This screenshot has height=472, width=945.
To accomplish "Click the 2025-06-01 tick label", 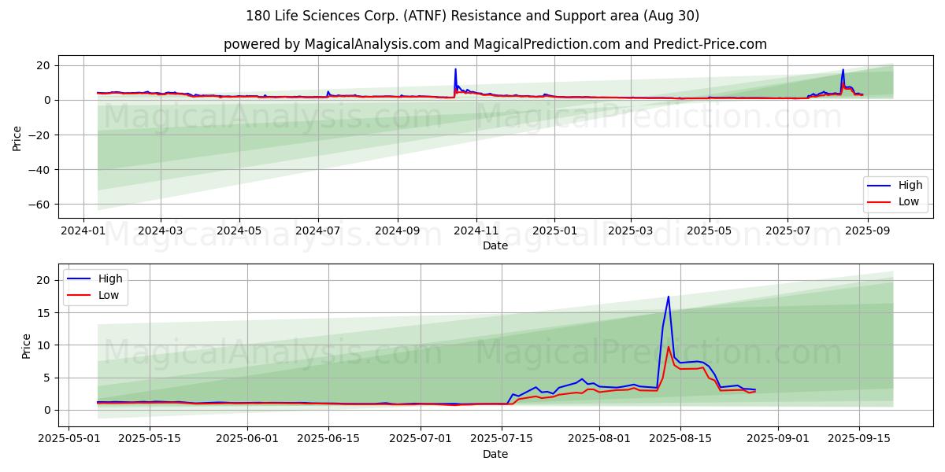I will 247,440.
